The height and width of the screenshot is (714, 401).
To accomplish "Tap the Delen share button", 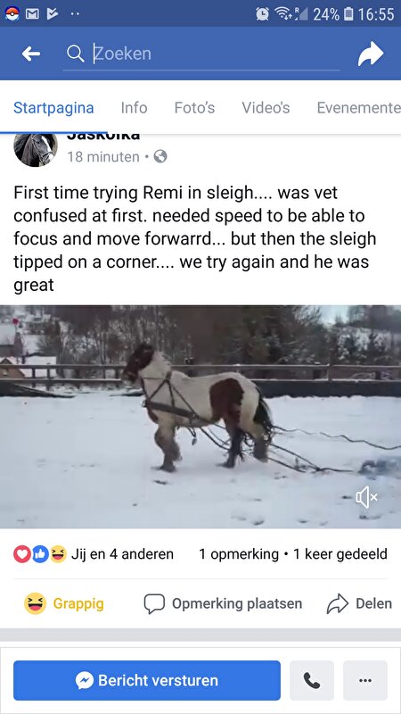I will click(359, 603).
